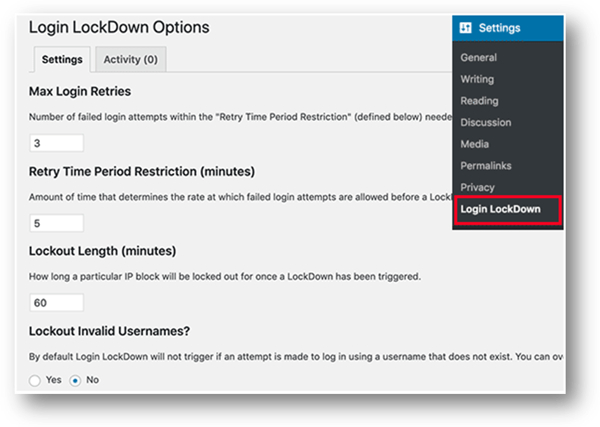Click the Lockout Length (minutes) heading
Screen dimensions: 600x427
point(102,251)
